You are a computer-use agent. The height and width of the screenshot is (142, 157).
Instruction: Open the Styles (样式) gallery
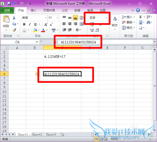[x=115, y=23]
